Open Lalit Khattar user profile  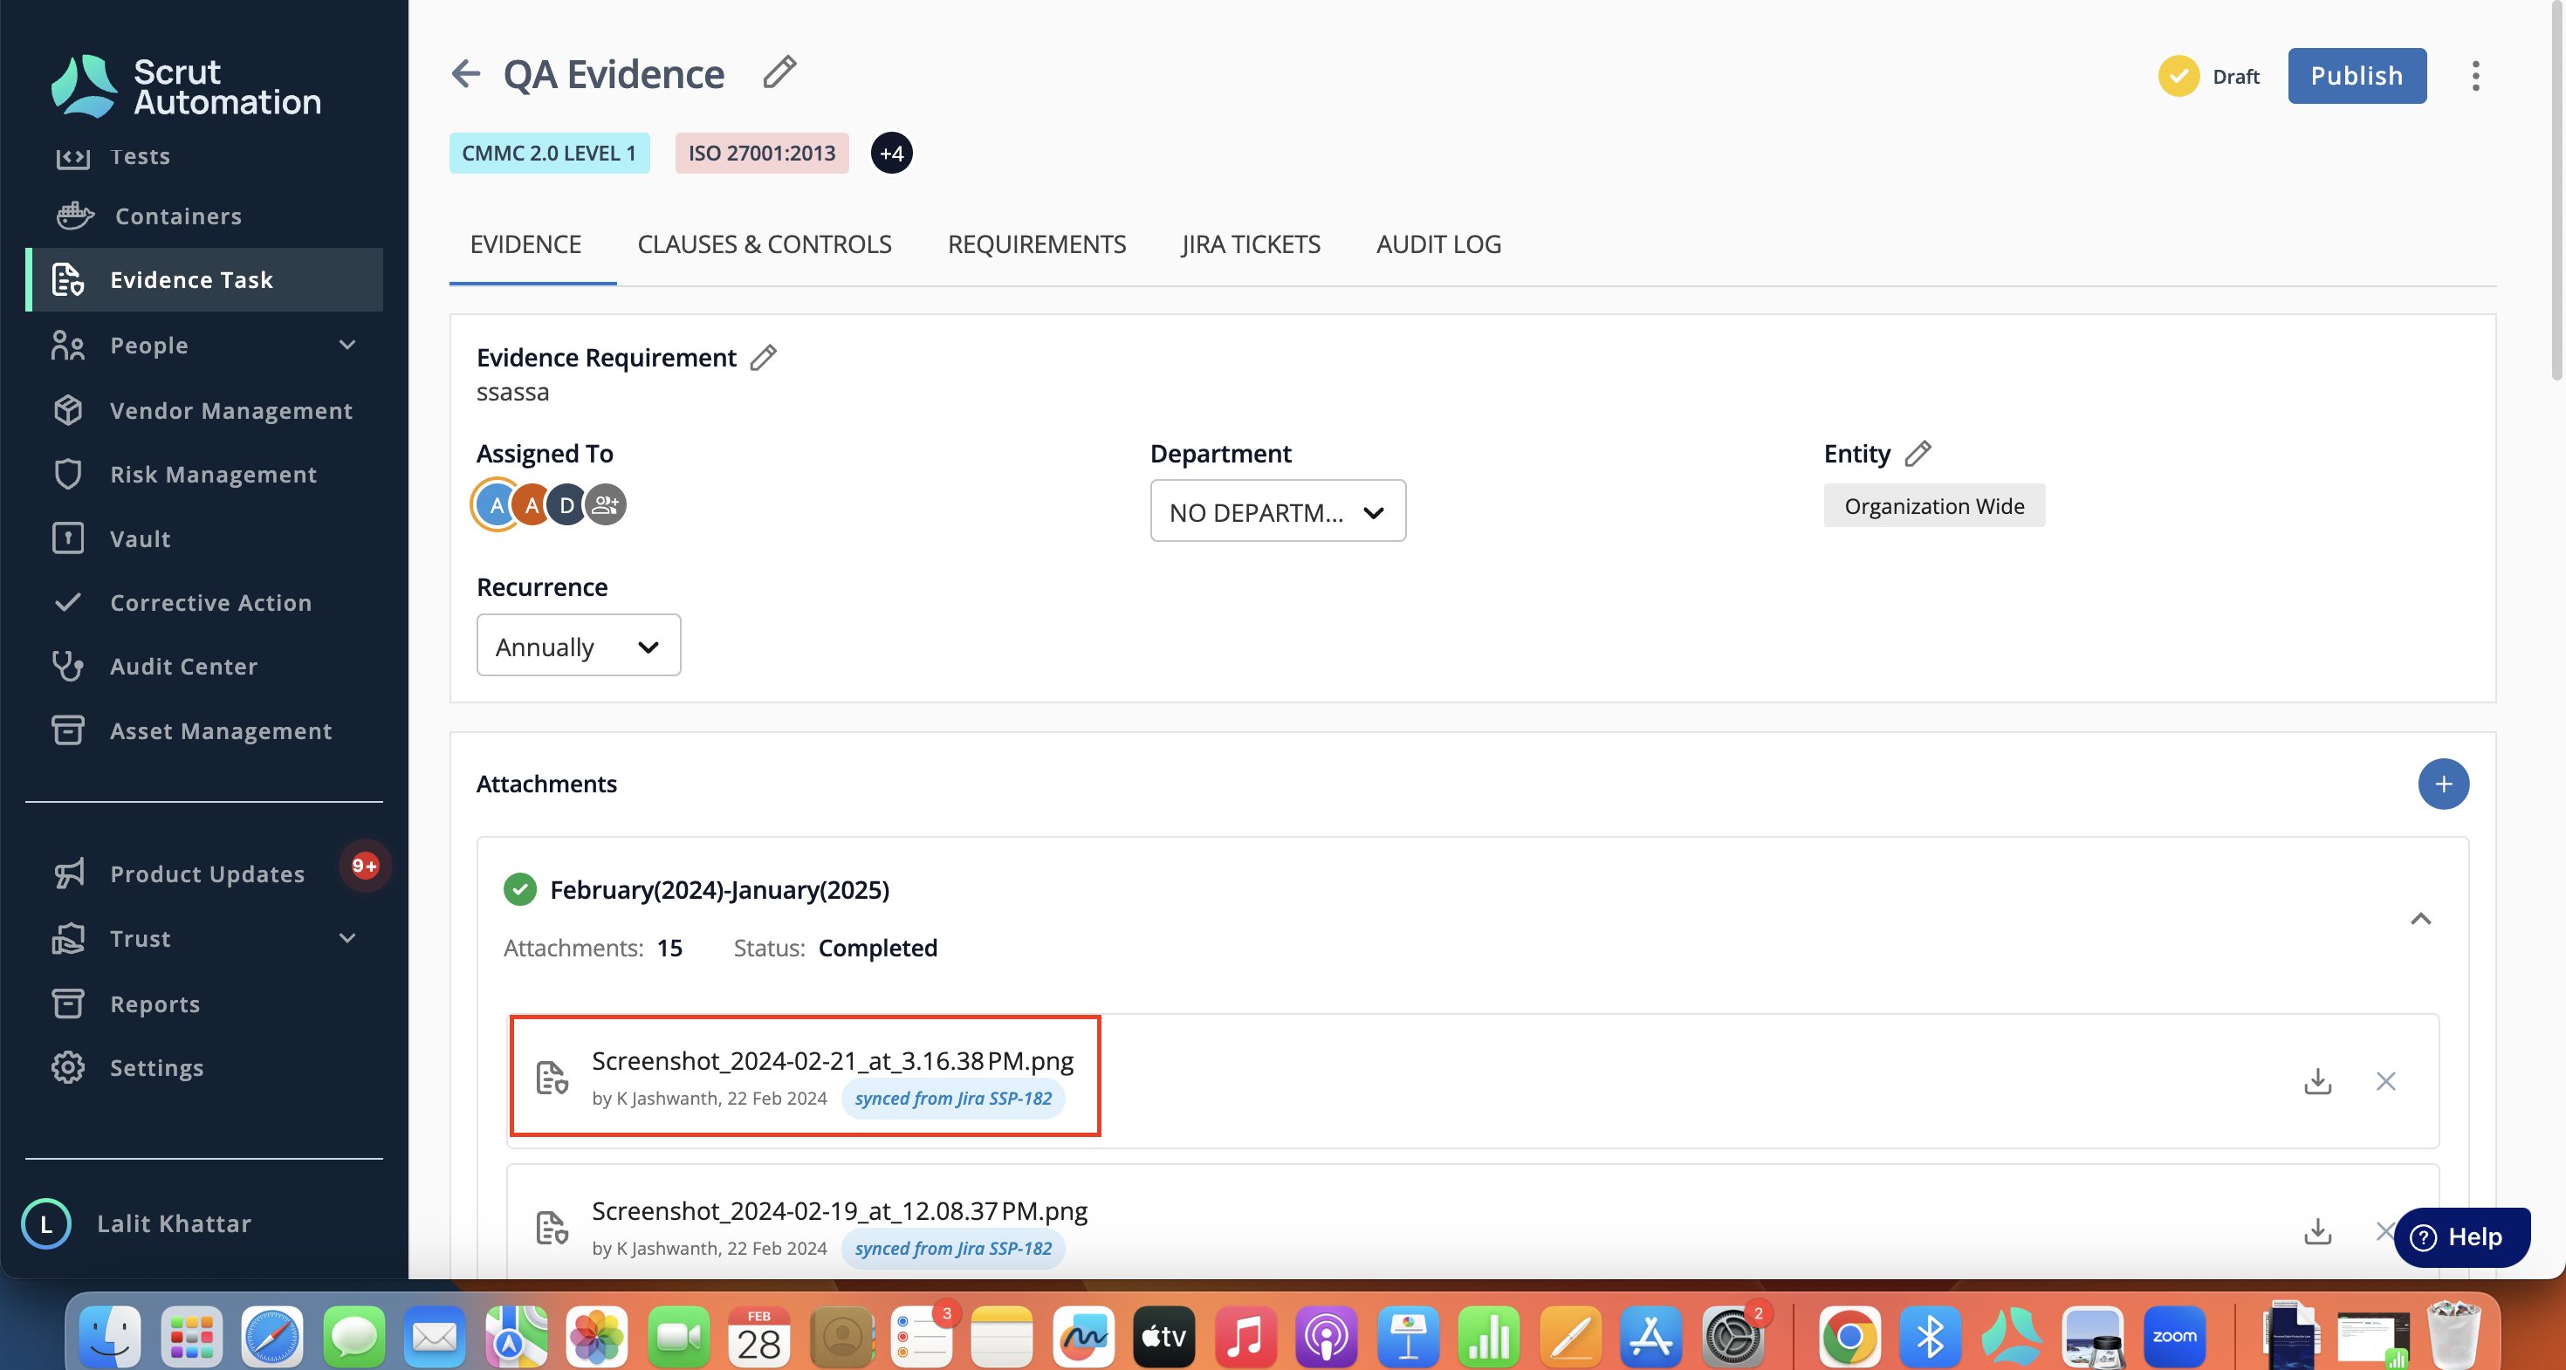pos(138,1223)
